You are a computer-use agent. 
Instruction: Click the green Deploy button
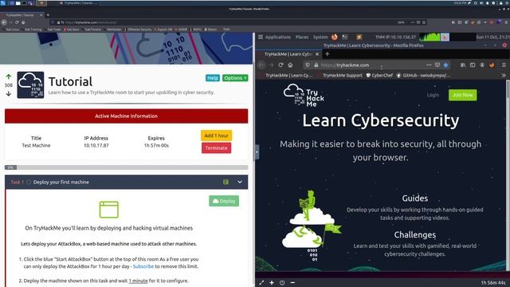pos(224,201)
